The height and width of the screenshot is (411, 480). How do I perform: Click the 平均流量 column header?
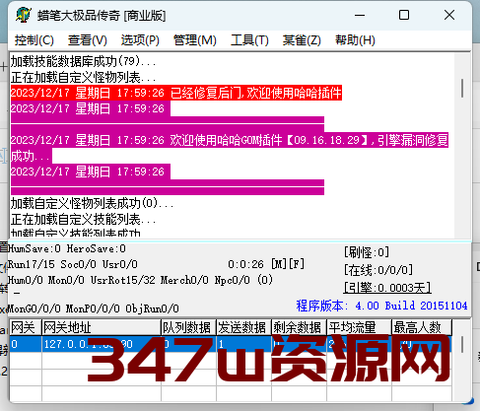click(360, 327)
